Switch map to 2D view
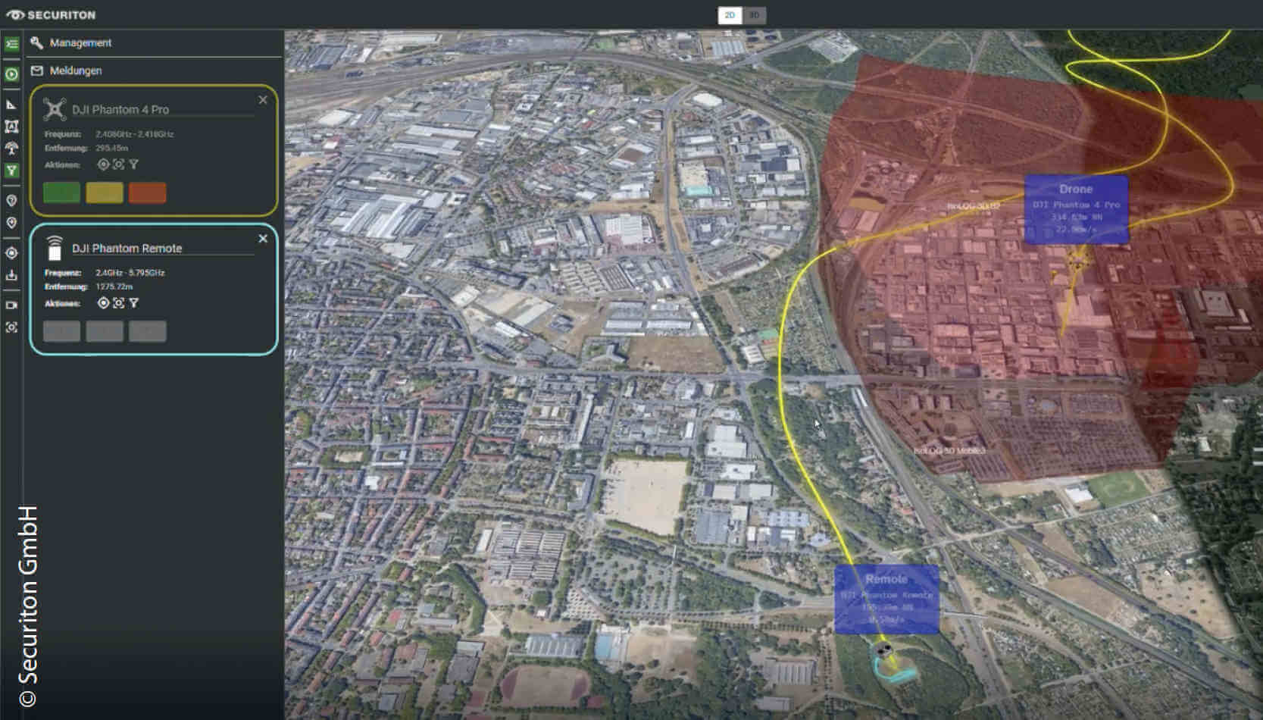This screenshot has width=1263, height=720. [730, 15]
